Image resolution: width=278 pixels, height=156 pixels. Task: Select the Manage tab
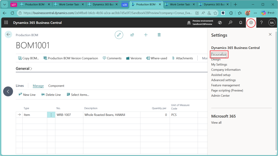38,86
